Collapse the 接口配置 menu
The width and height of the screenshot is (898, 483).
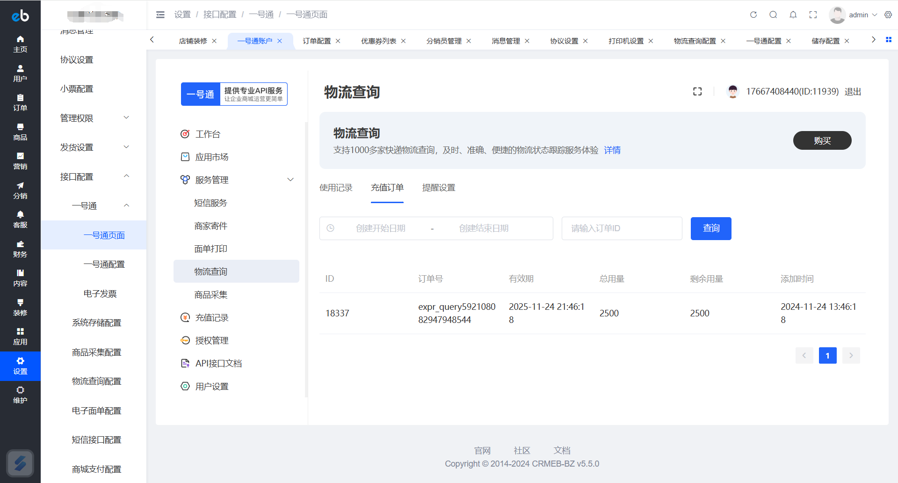[94, 176]
